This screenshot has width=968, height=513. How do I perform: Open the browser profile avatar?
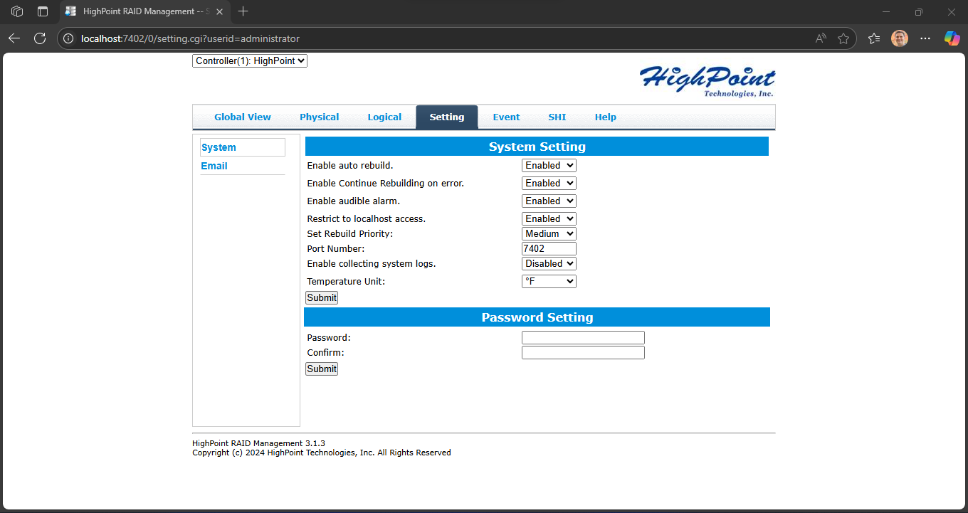tap(899, 38)
